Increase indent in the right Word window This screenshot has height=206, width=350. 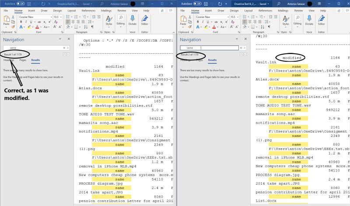(x=276, y=17)
